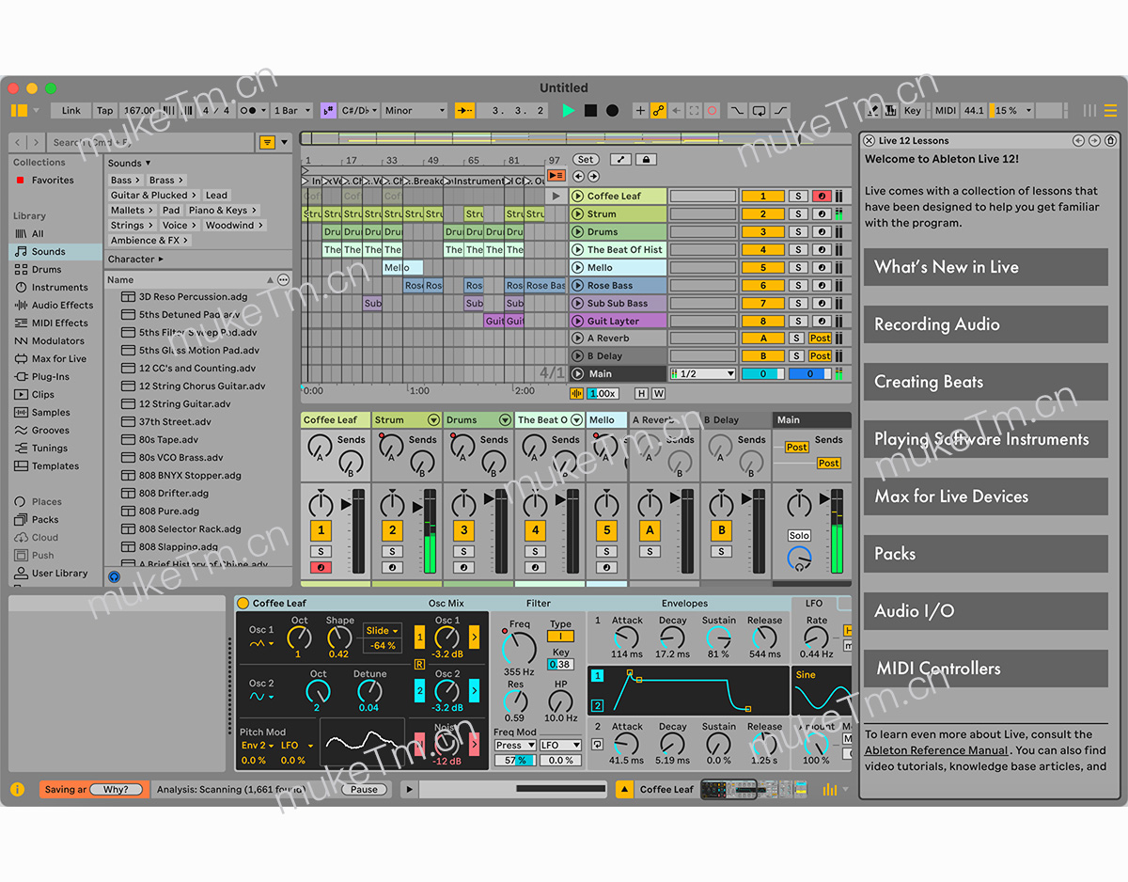Click the Arrangement Record button
Image resolution: width=1128 pixels, height=882 pixels.
(x=613, y=111)
